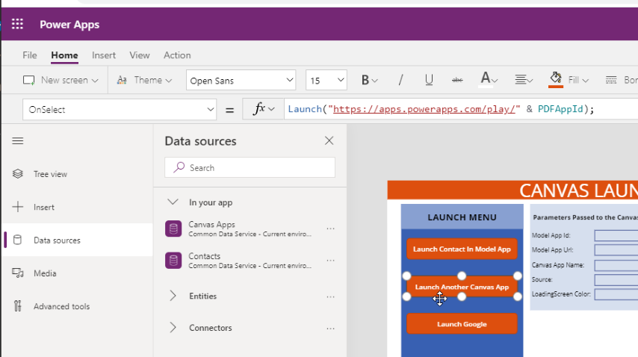This screenshot has height=357, width=638.
Task: Switch to the Action tab
Action: coord(177,55)
